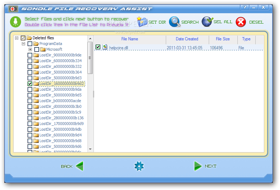Screen dimensions: 280x190
Task: Click the Sel All globe checkmark icon
Action: point(207,21)
